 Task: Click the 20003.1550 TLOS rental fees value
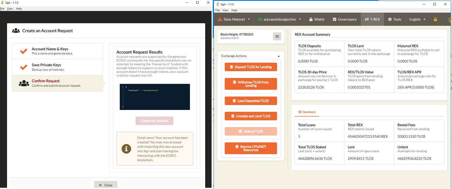click(411, 136)
